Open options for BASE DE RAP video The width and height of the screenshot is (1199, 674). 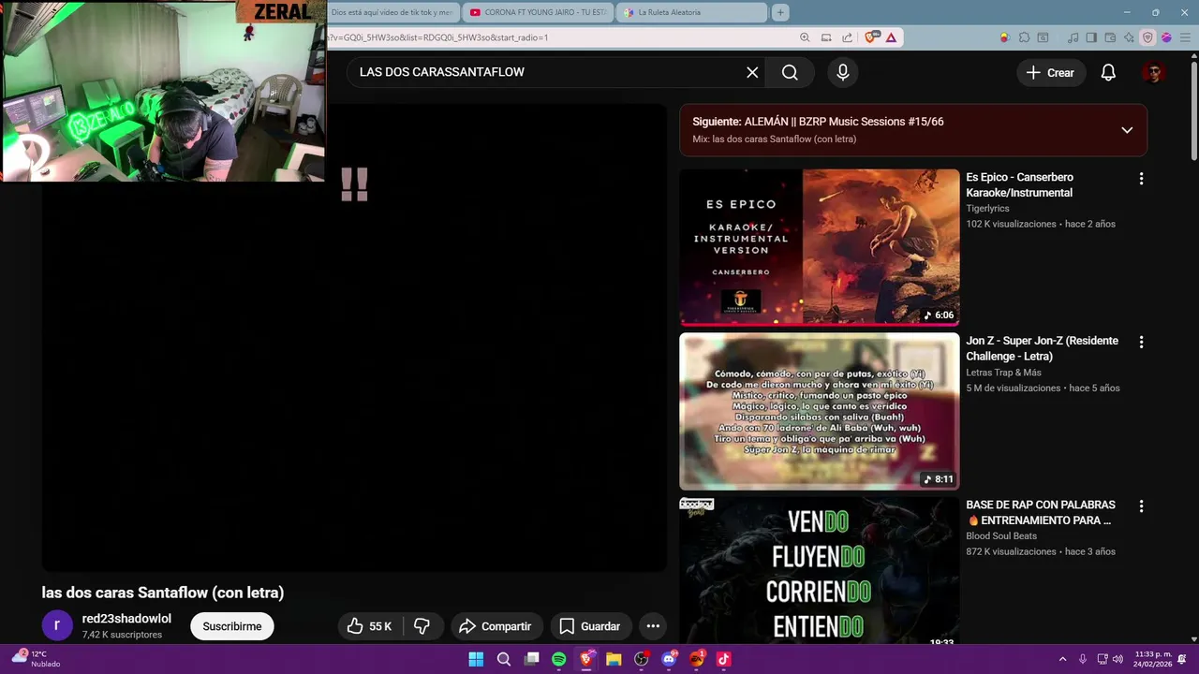click(x=1141, y=505)
